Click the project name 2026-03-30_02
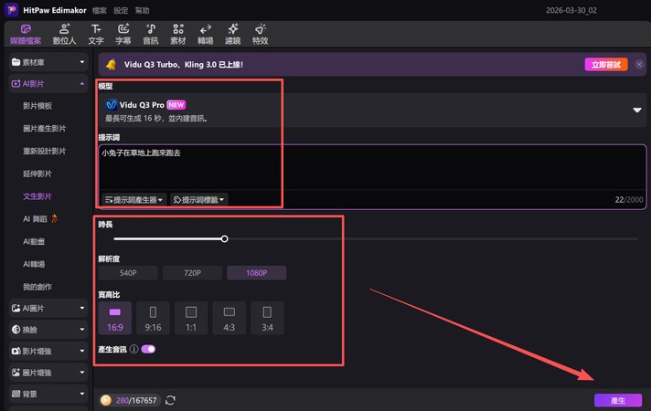This screenshot has width=651, height=411. pos(571,10)
